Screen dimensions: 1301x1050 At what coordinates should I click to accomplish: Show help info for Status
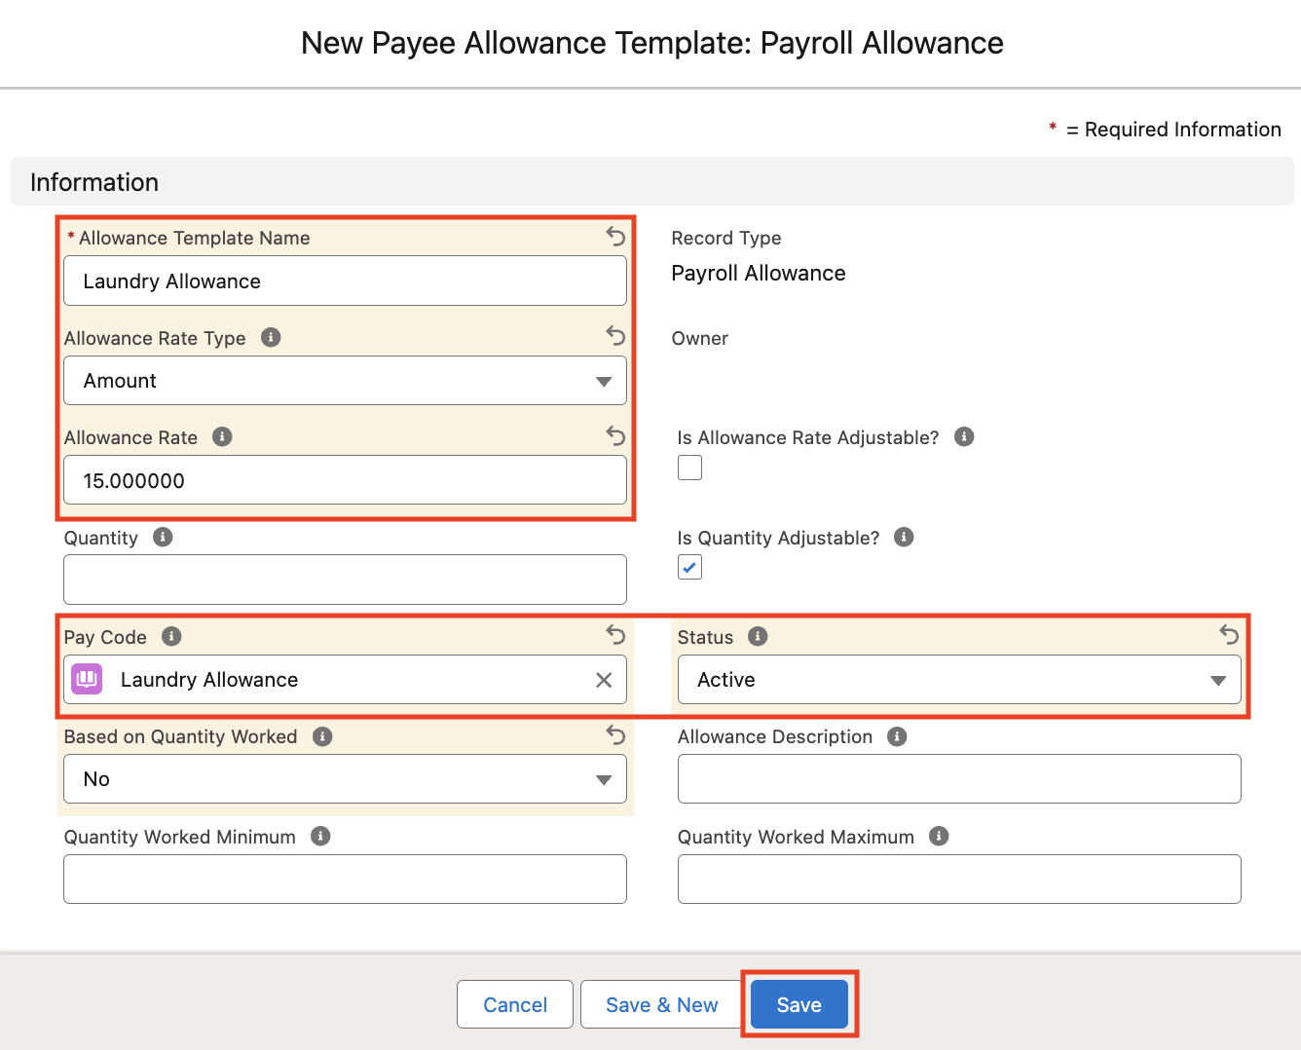[x=758, y=636]
